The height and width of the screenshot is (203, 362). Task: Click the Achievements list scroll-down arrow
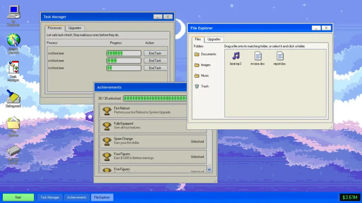[x=209, y=170]
